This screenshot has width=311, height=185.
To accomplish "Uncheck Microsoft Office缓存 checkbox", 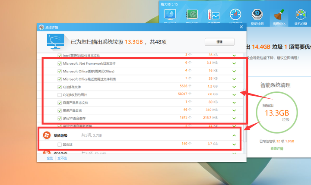I will [60, 71].
